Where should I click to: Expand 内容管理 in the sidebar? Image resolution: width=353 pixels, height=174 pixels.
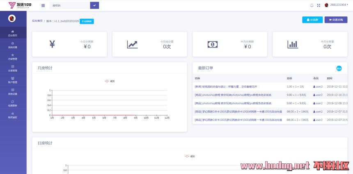13,56
